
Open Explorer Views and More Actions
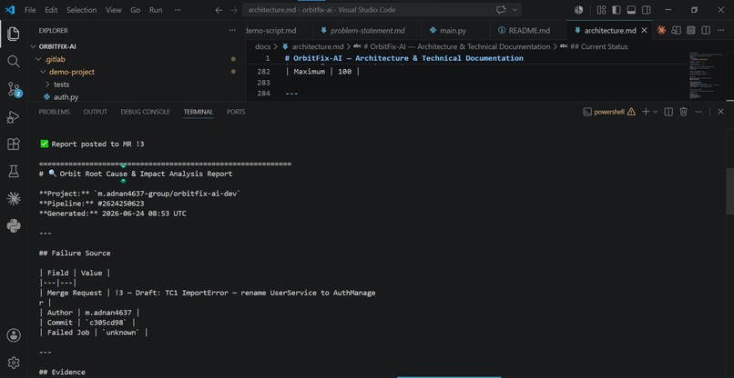232,30
